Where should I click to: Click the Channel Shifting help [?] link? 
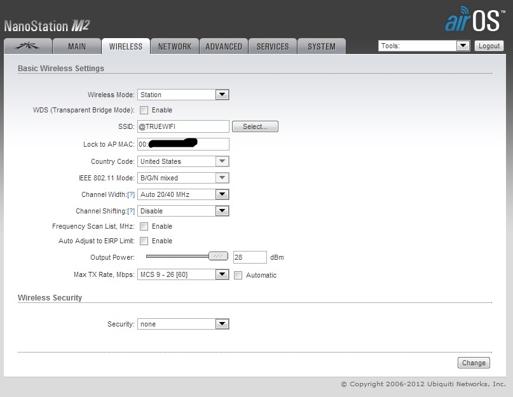(x=131, y=211)
